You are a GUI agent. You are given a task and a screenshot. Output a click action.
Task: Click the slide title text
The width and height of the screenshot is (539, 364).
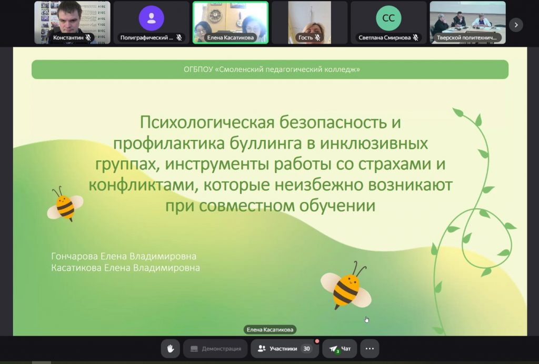(271, 164)
